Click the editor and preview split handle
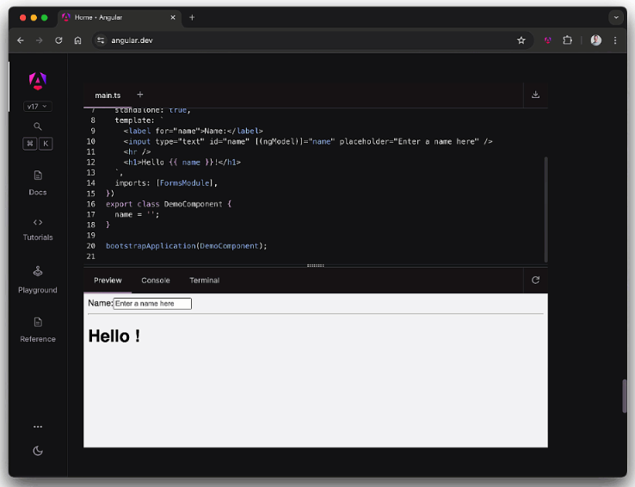The image size is (635, 487). point(316,266)
